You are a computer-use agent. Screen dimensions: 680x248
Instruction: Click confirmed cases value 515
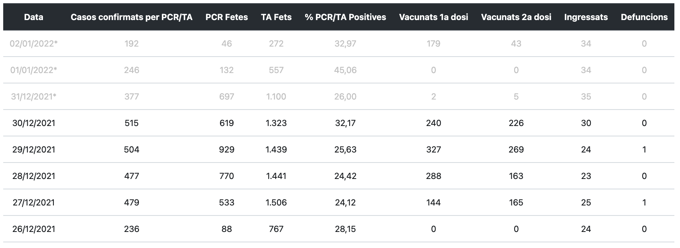click(132, 123)
